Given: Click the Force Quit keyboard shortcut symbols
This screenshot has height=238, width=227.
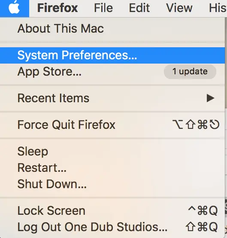Looking at the screenshot, I should click(196, 125).
